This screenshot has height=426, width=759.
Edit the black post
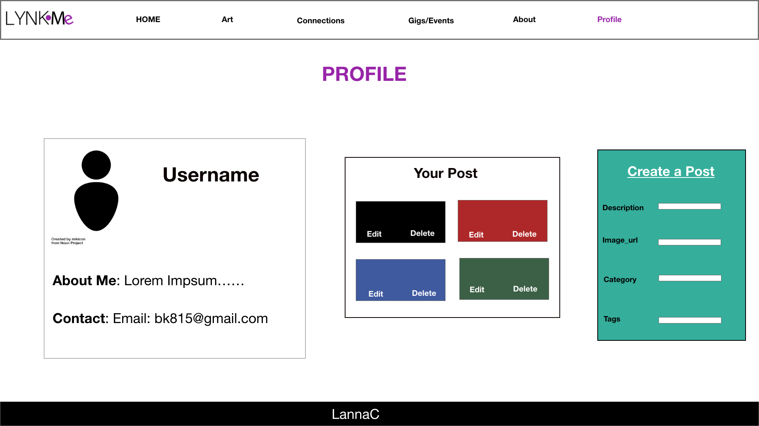374,234
